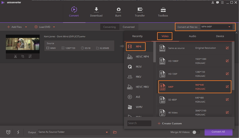Switch to the Device format tab

[x=220, y=36]
